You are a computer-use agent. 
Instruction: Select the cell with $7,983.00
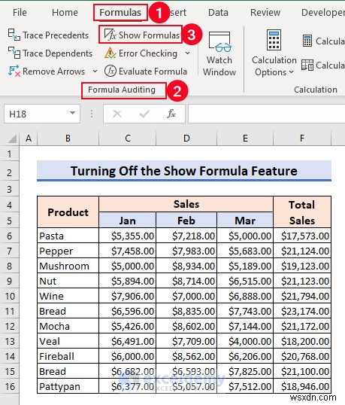[x=186, y=251]
